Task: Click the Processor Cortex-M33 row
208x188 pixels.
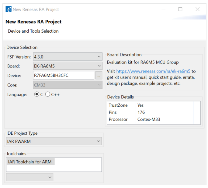Action: pyautogui.click(x=154, y=119)
